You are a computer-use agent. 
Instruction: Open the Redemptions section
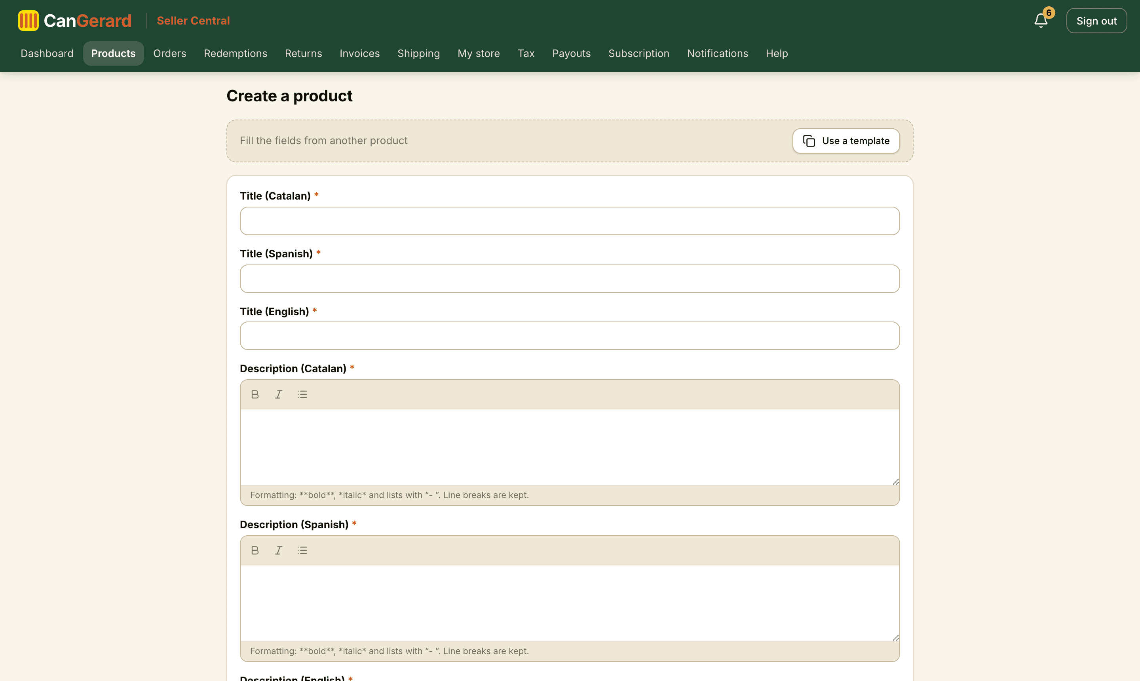236,53
